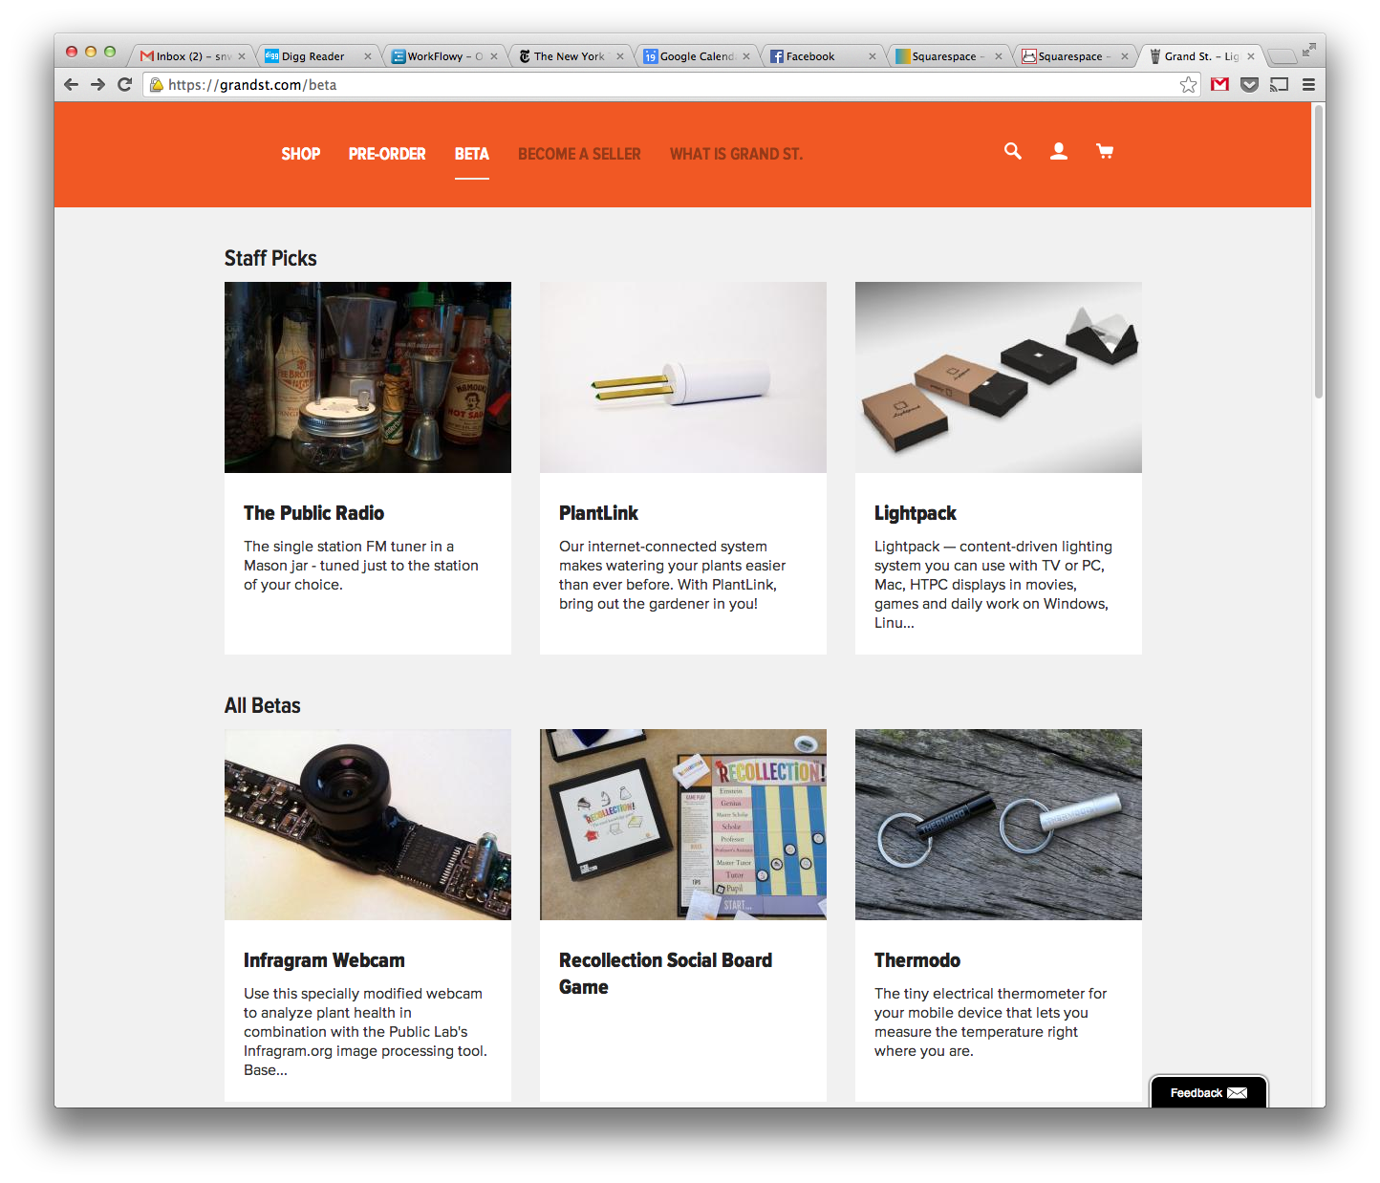Close the WorkFlowy tab
The width and height of the screenshot is (1380, 1183).
click(494, 56)
